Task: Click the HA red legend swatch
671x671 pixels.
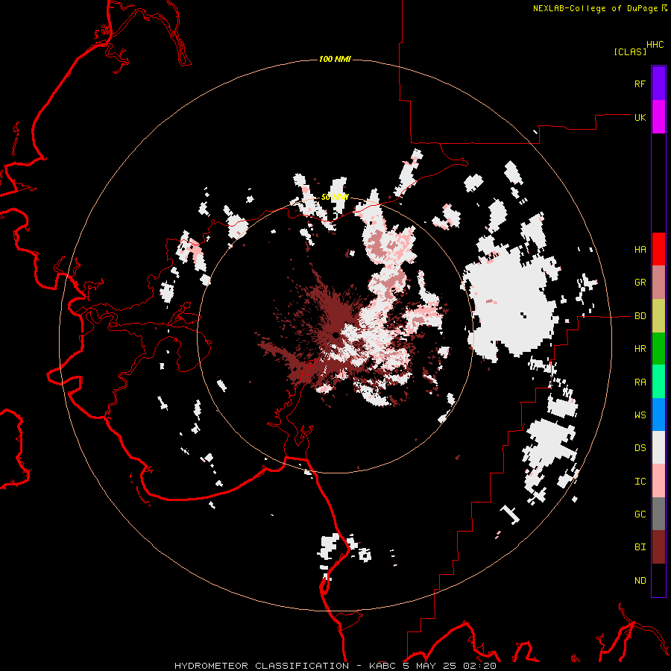Action: tap(658, 249)
